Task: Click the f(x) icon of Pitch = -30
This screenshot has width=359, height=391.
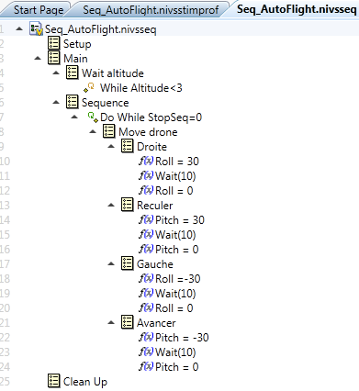Action: pos(146,337)
